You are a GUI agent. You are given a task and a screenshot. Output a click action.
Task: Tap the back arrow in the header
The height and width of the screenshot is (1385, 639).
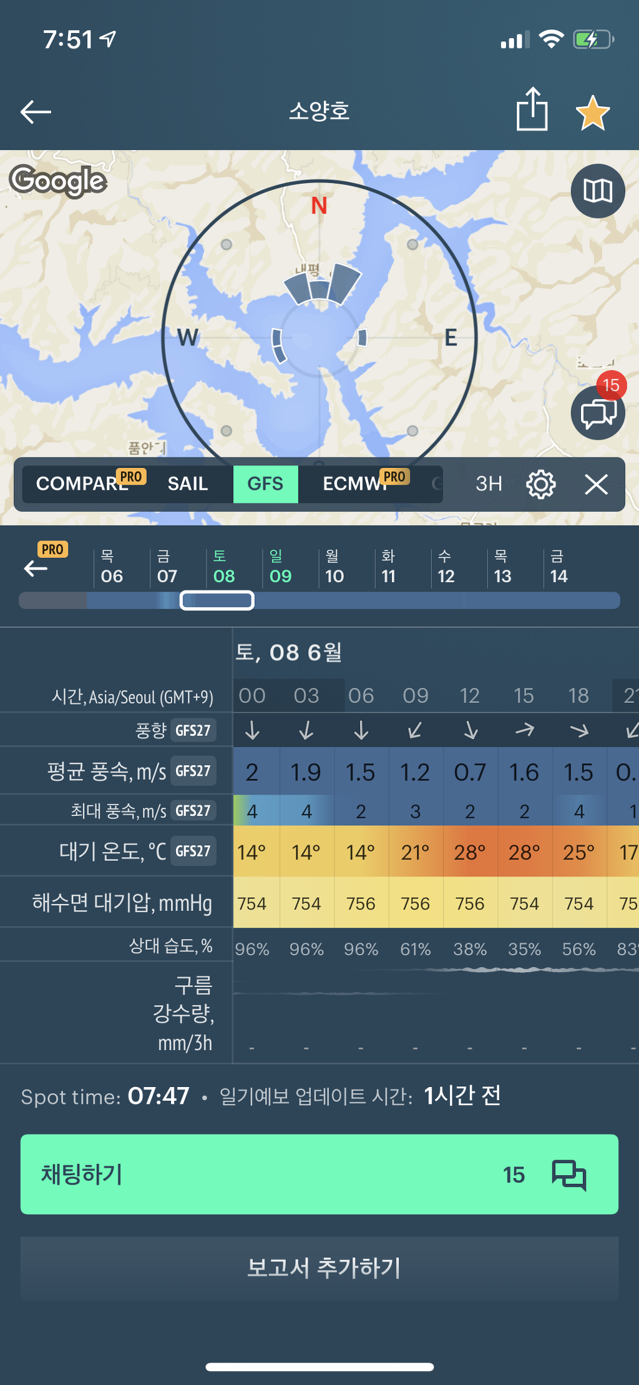[x=36, y=112]
